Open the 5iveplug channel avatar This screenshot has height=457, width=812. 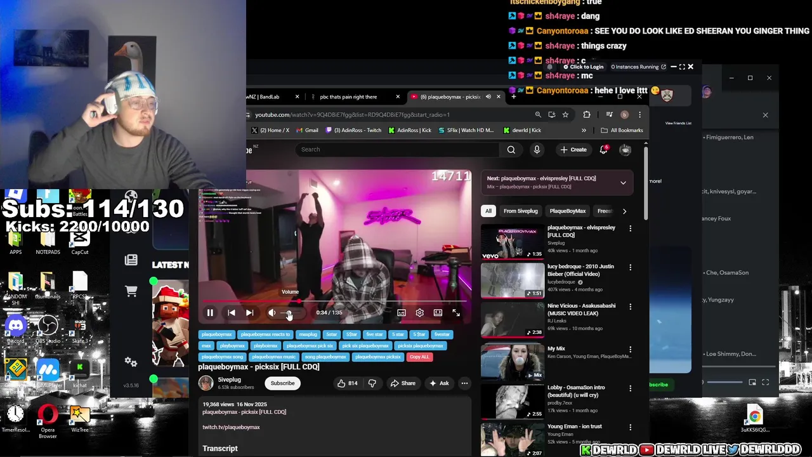[206, 383]
